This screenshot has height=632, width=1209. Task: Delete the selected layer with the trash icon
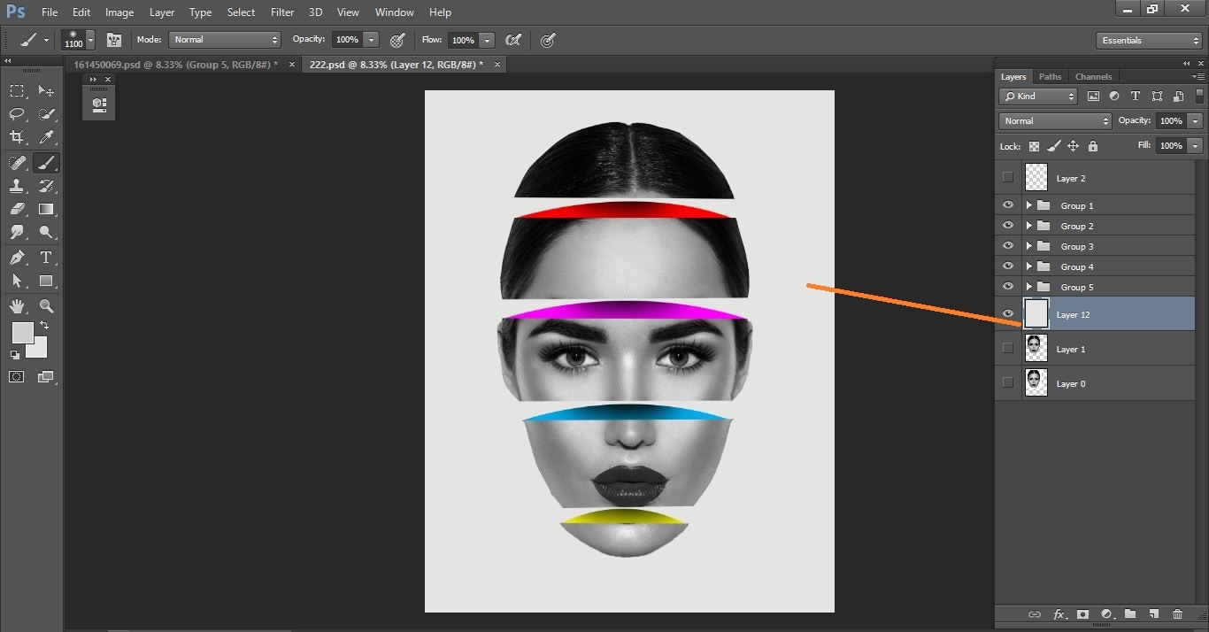tap(1177, 613)
